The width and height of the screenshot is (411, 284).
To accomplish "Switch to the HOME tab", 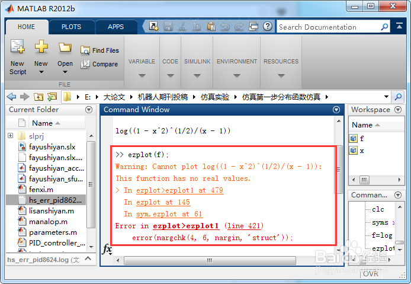I will (27, 27).
